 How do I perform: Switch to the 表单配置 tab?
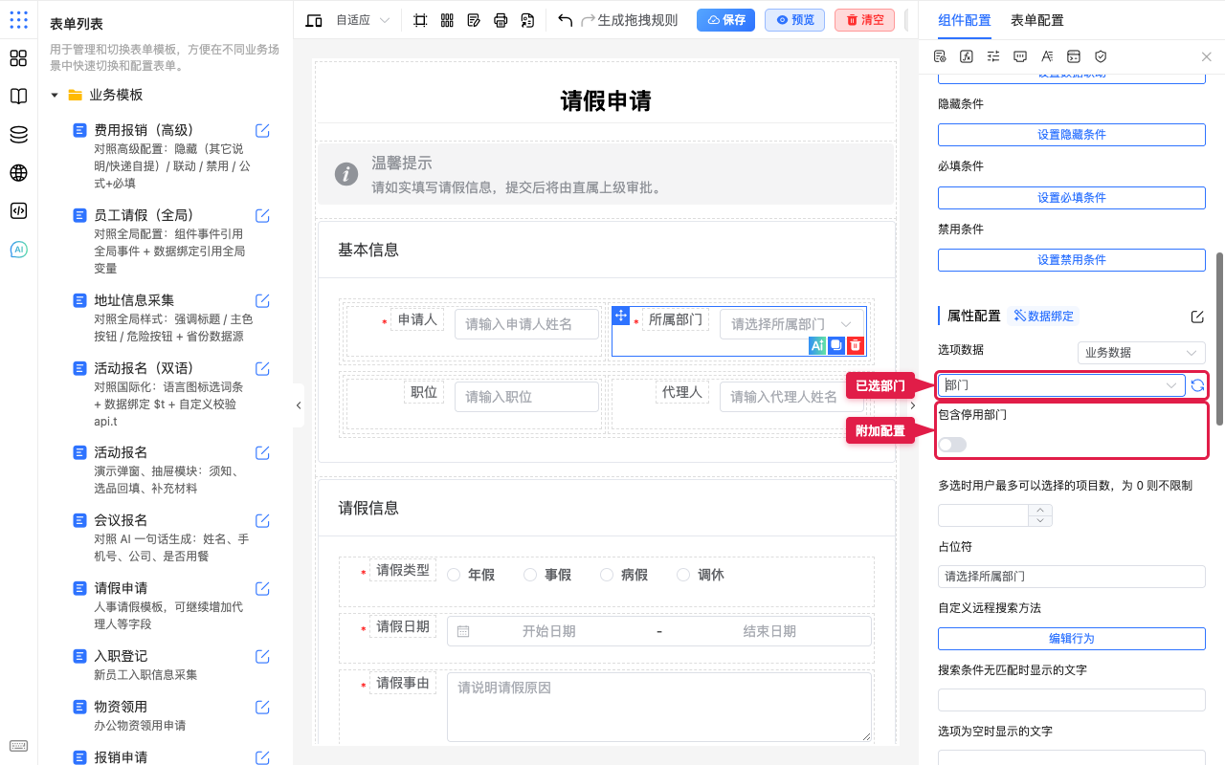[1036, 20]
